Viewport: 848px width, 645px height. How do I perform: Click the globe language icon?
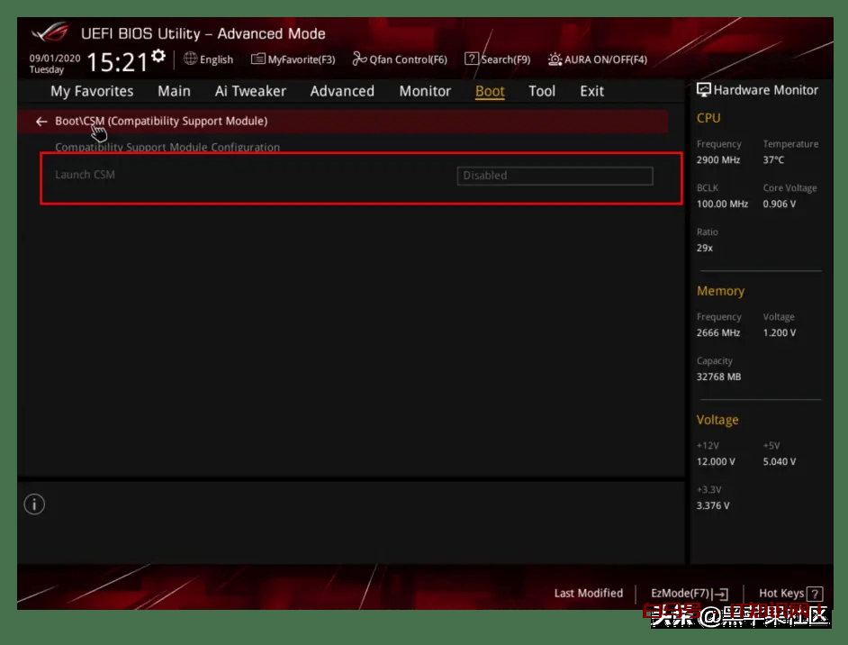[190, 59]
